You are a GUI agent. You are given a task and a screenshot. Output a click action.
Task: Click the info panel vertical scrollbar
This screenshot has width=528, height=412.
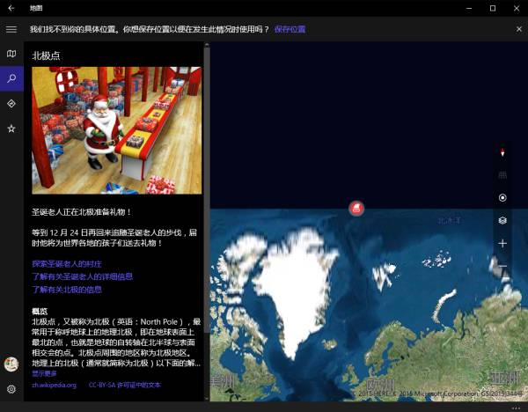click(x=207, y=188)
